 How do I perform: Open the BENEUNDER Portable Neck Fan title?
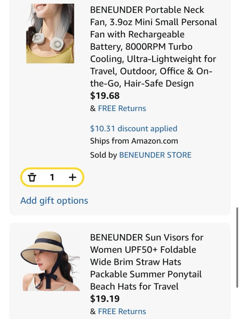click(x=153, y=46)
